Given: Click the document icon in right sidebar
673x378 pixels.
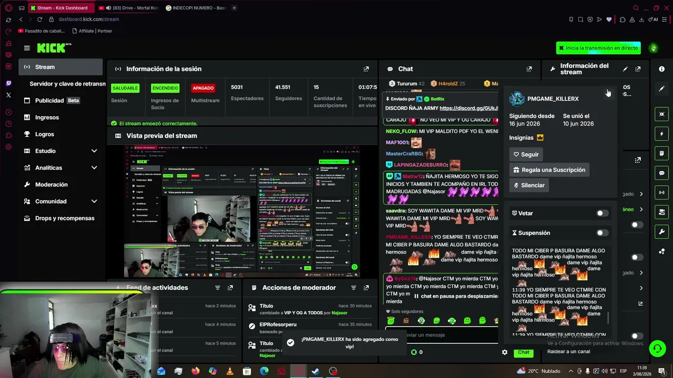Looking at the screenshot, I should [x=661, y=153].
